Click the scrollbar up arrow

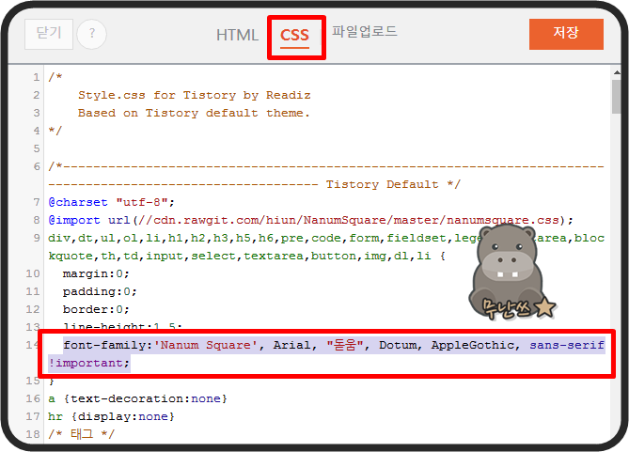coord(617,72)
